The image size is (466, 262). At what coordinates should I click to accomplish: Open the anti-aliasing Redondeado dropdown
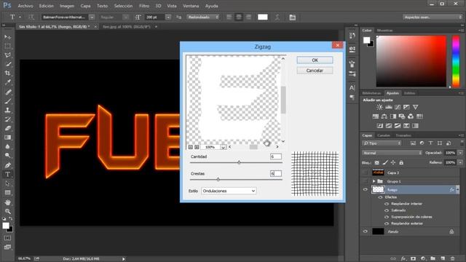[203, 17]
